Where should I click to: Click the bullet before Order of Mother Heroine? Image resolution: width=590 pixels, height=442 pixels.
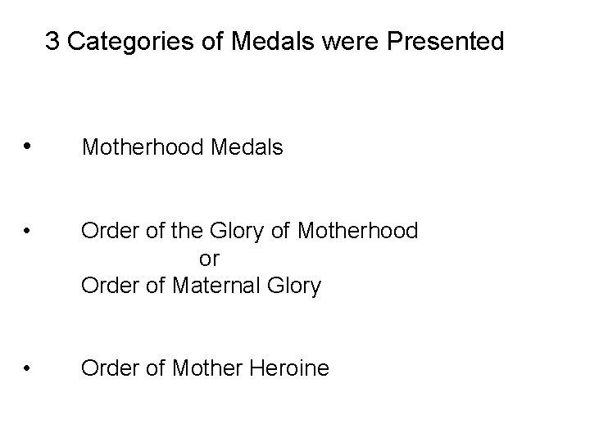point(29,369)
